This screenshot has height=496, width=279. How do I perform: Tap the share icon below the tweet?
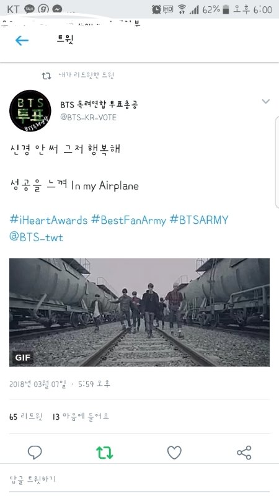tap(244, 453)
